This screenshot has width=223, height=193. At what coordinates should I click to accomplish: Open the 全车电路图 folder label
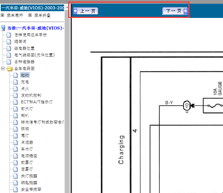(x=24, y=69)
